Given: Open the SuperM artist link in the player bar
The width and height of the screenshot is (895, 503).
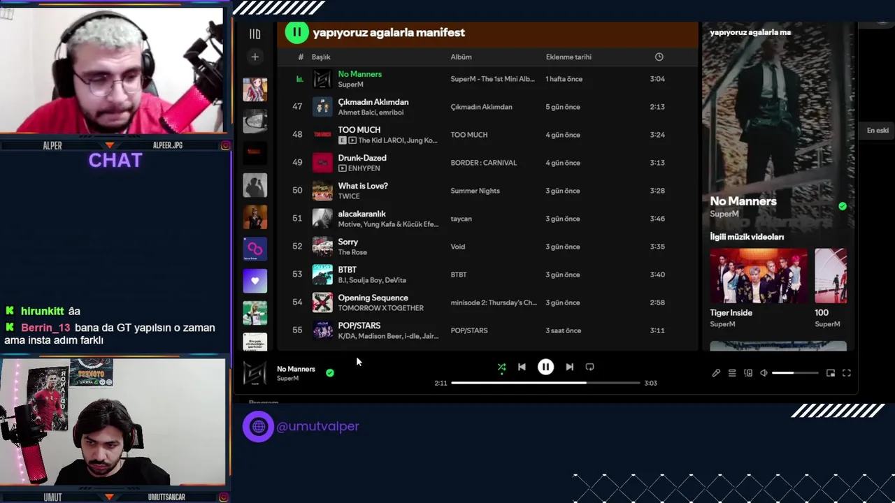Looking at the screenshot, I should (287, 379).
